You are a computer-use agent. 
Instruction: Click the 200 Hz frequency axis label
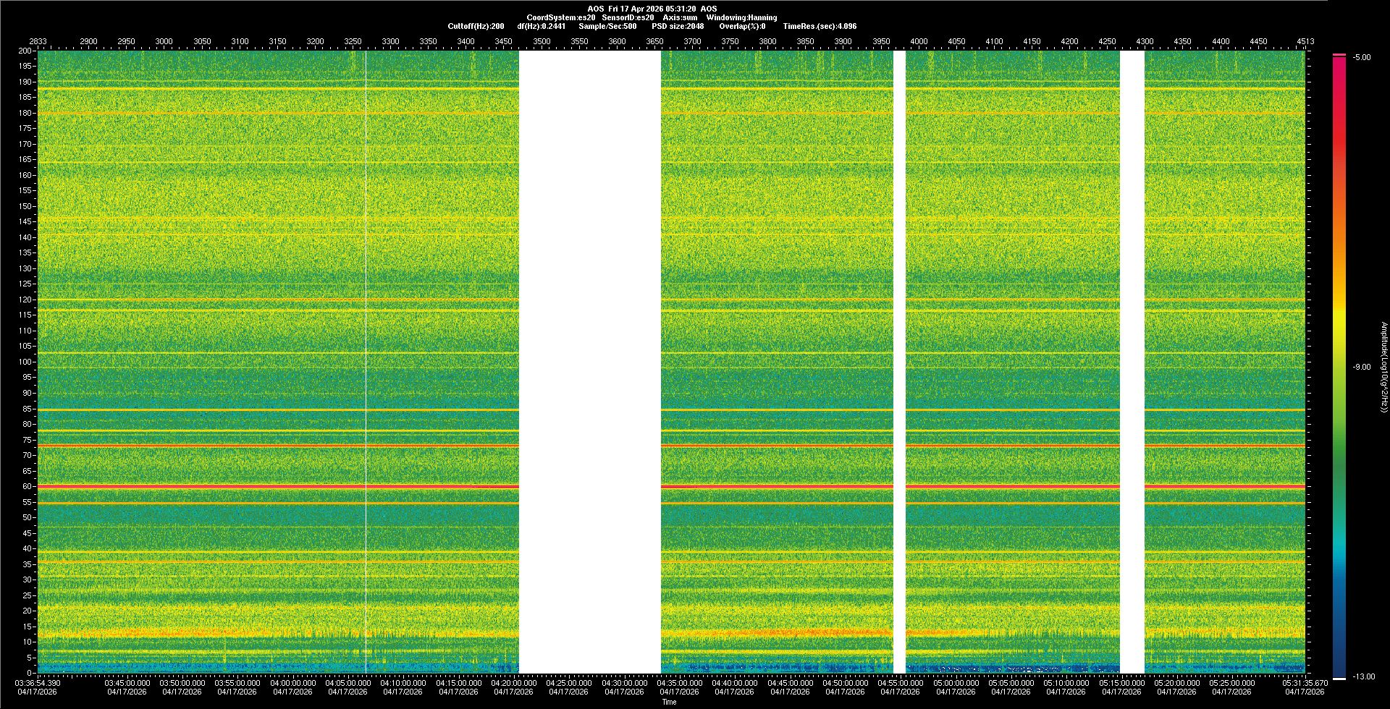click(x=25, y=51)
